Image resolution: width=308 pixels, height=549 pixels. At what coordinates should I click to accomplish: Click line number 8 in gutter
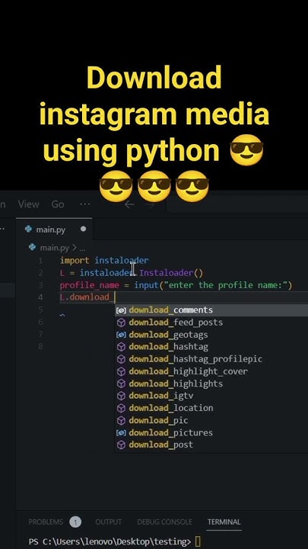tap(40, 346)
